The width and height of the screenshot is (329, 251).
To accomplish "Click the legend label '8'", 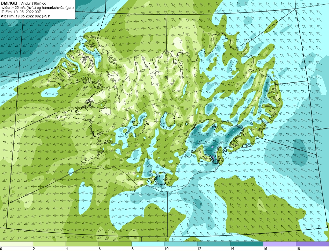I will pos(133,249).
